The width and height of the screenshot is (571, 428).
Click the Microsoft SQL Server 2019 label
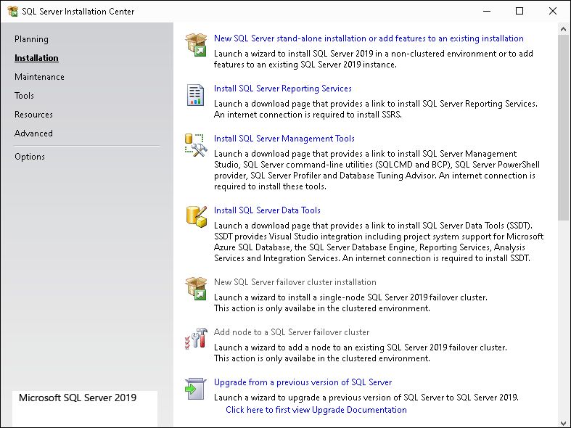coord(78,398)
